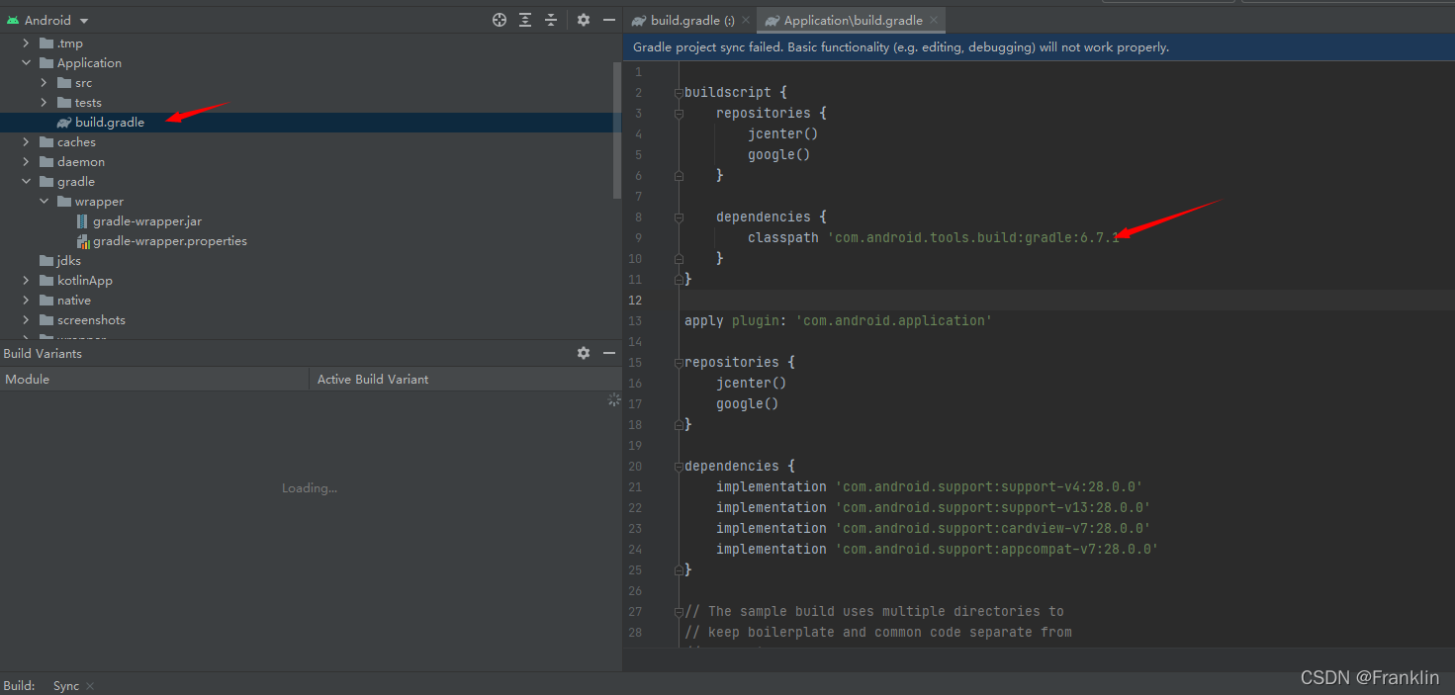This screenshot has height=695, width=1455.
Task: Expand the tests folder
Action: pyautogui.click(x=45, y=102)
